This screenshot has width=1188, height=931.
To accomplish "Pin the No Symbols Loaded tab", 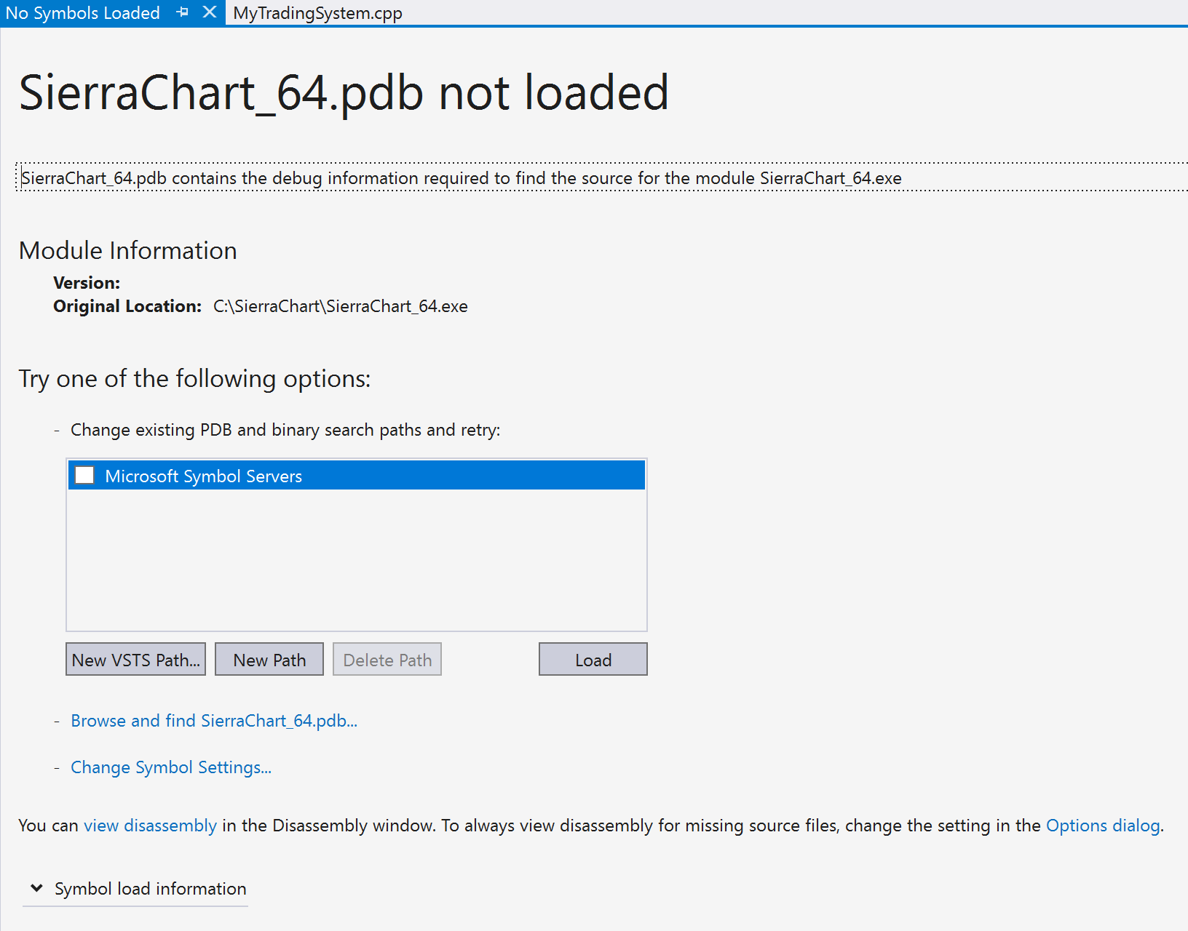I will 183,12.
